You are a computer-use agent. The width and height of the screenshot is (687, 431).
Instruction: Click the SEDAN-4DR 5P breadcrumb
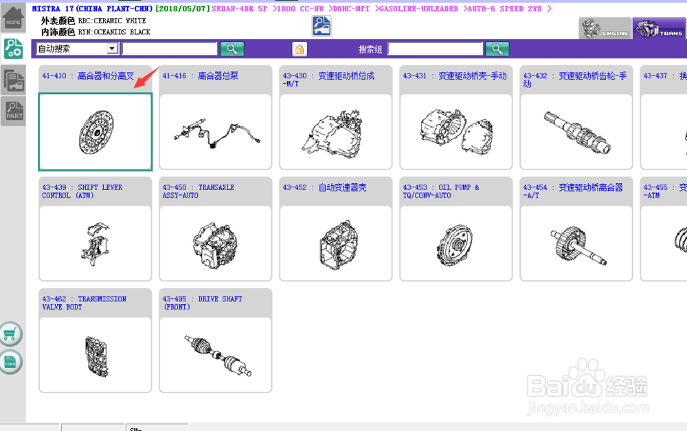click(x=239, y=9)
